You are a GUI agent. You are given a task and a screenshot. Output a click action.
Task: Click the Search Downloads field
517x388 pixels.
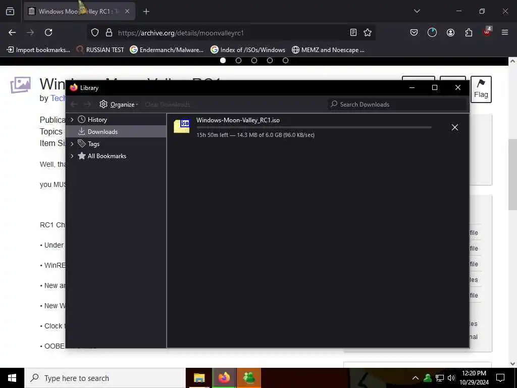coord(398,104)
